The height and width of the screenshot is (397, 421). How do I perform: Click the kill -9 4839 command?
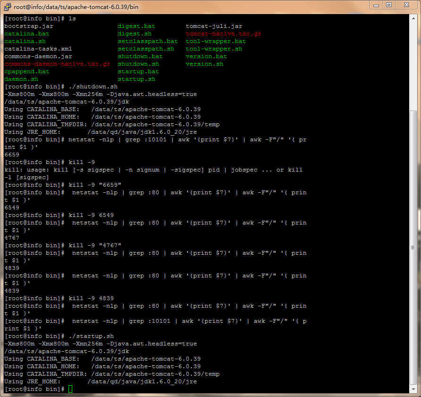click(91, 298)
